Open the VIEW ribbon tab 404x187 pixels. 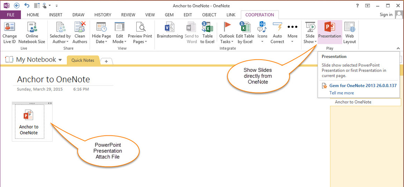(x=150, y=15)
